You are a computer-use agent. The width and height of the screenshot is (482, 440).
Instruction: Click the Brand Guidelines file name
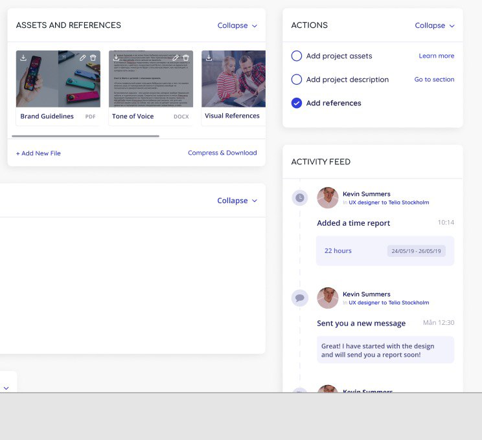click(47, 116)
